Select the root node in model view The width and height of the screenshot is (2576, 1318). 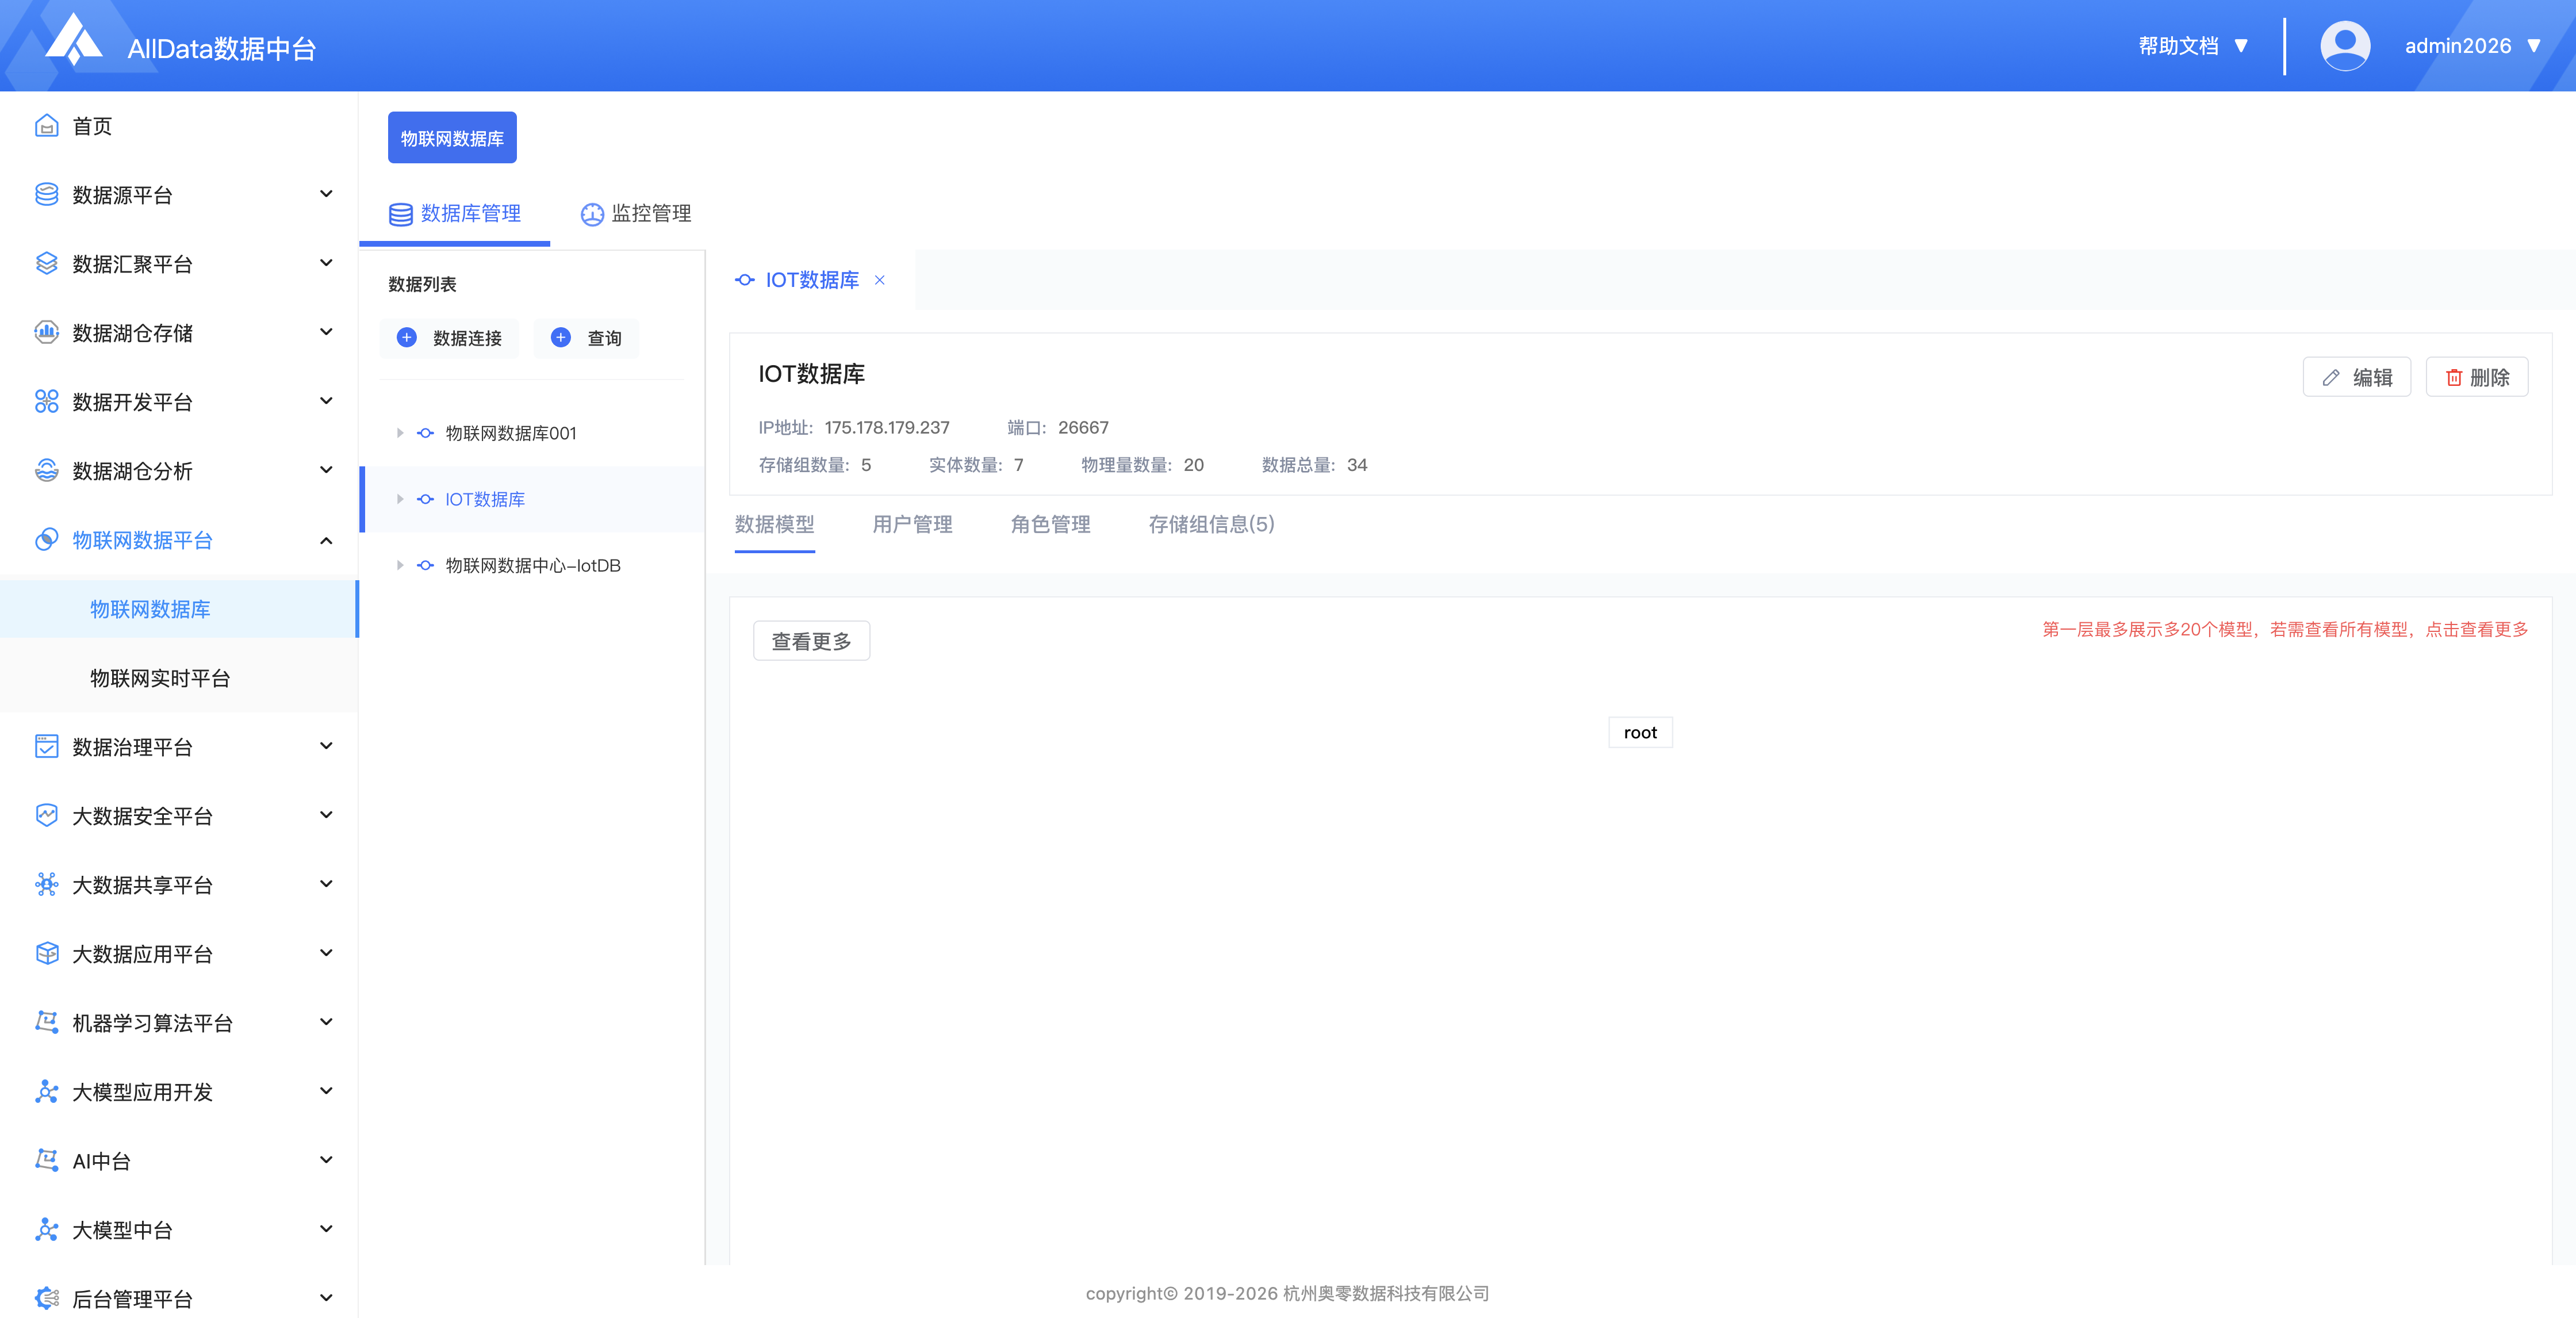pyautogui.click(x=1640, y=732)
